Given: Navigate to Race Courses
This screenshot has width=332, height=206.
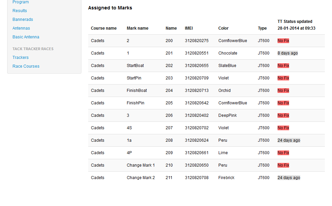Looking at the screenshot, I should [26, 66].
